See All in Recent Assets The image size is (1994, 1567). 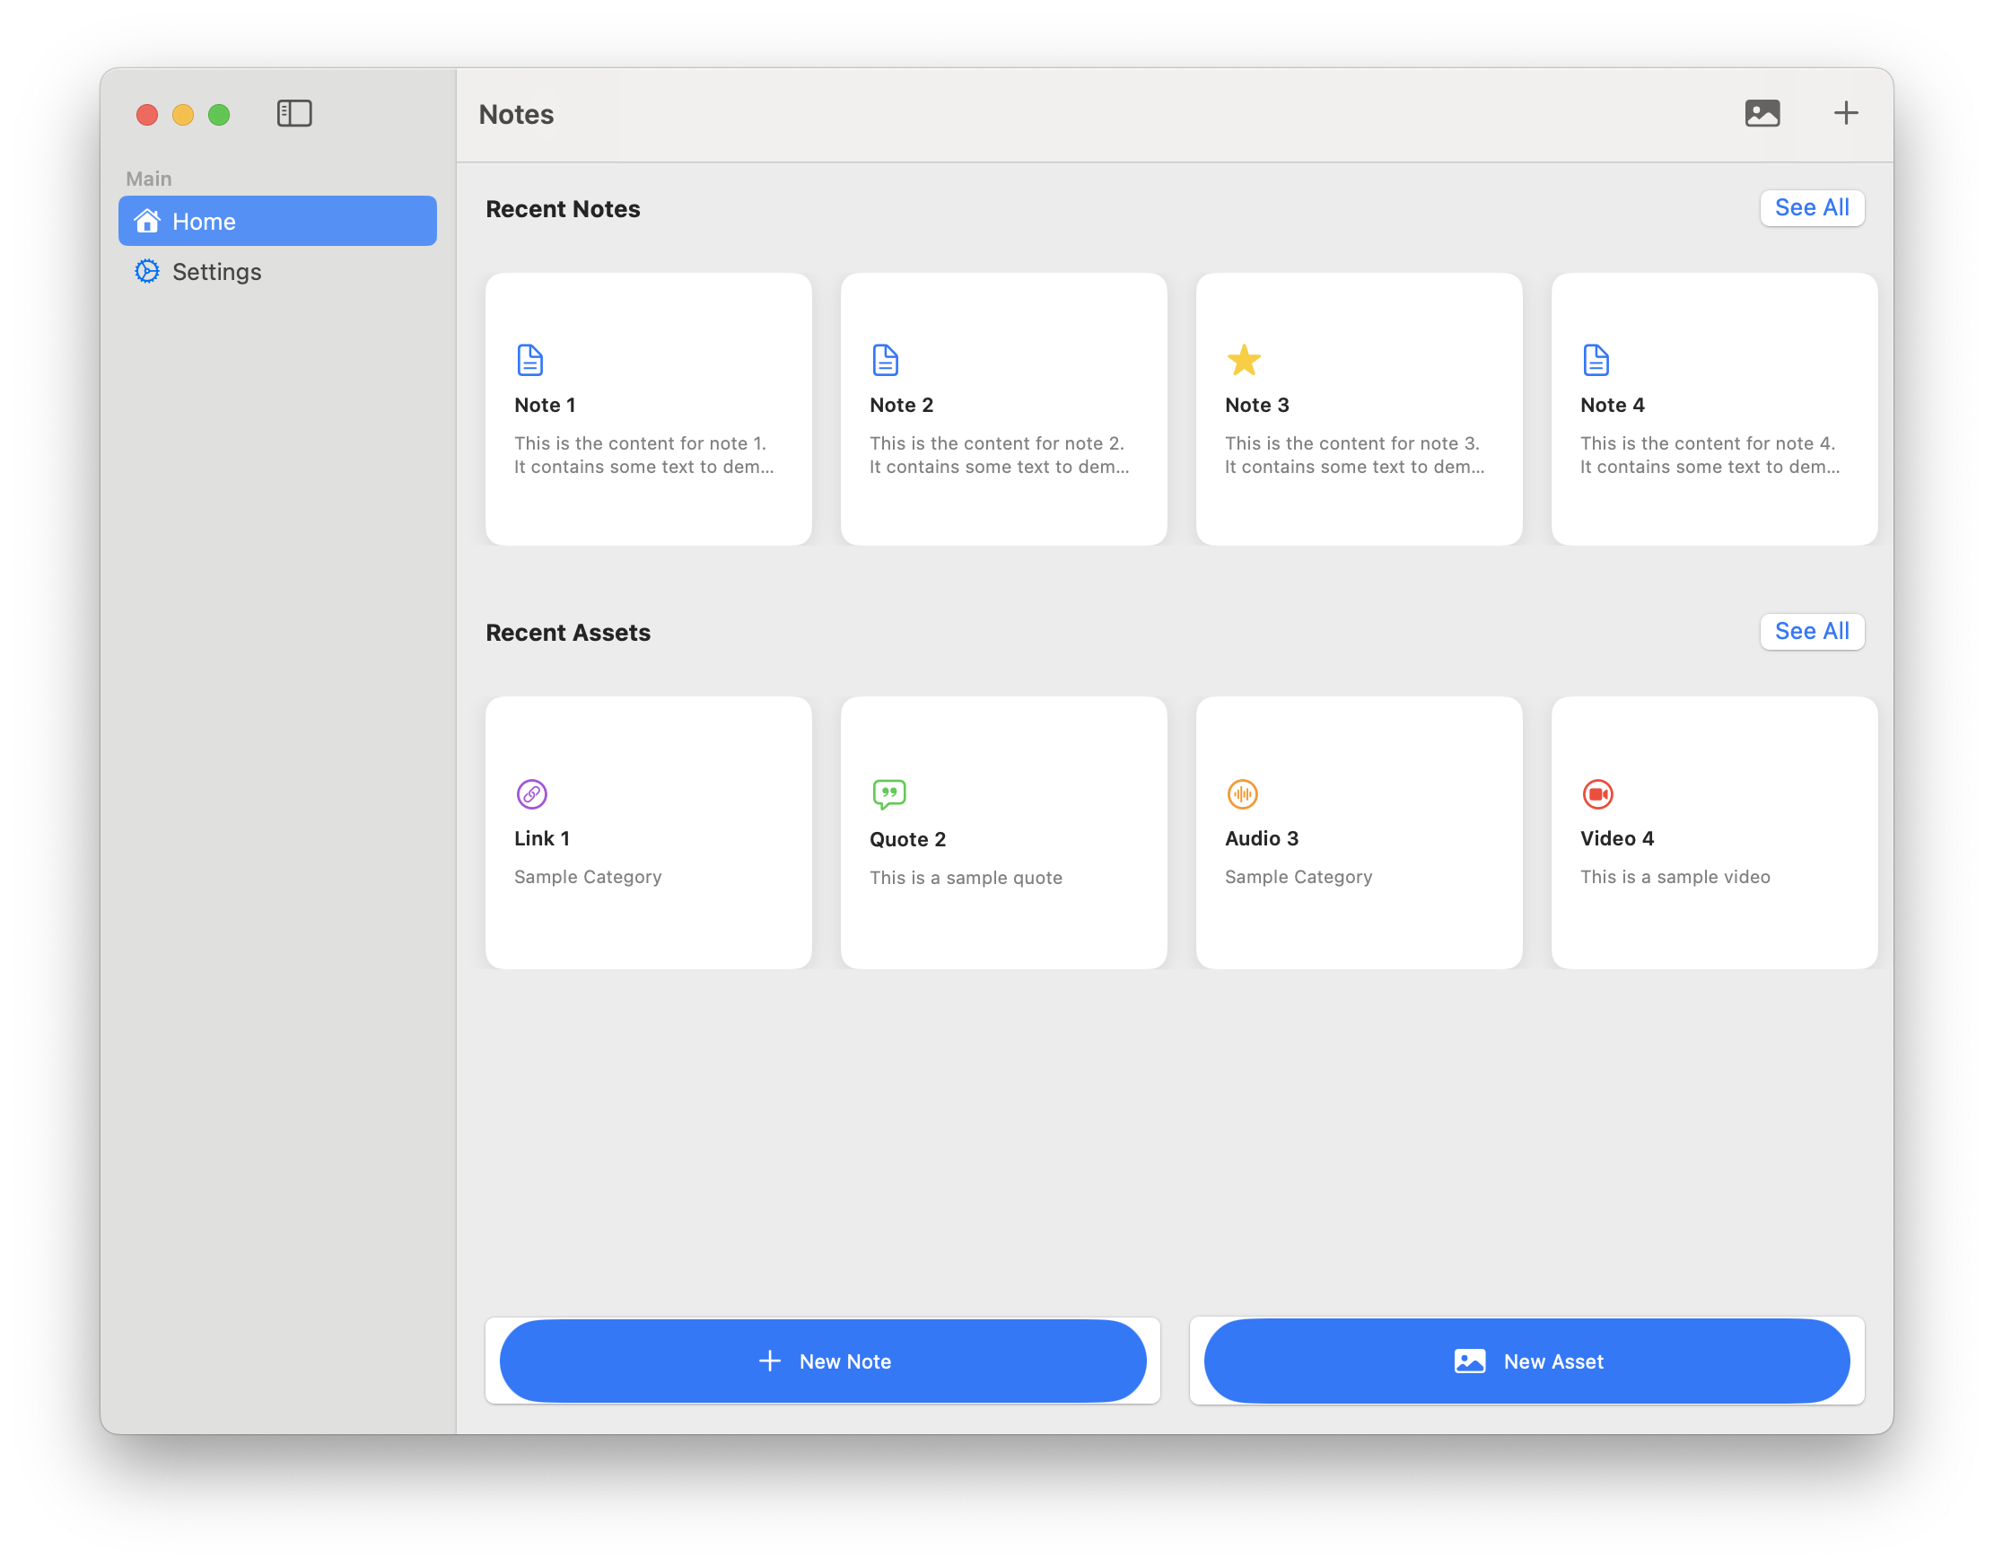click(1812, 631)
